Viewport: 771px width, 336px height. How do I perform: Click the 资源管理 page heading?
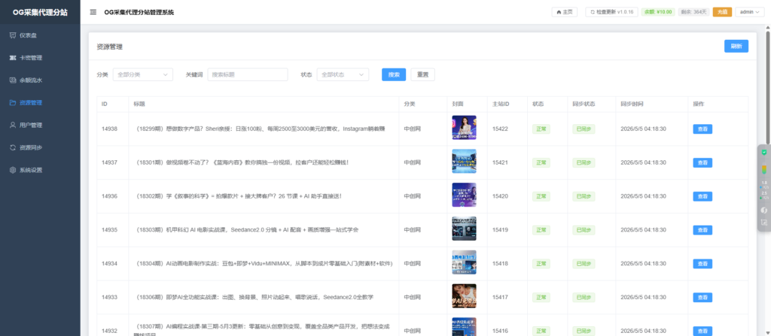coord(109,47)
